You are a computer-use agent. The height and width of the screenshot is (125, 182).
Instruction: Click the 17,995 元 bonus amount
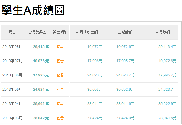[x=41, y=75]
